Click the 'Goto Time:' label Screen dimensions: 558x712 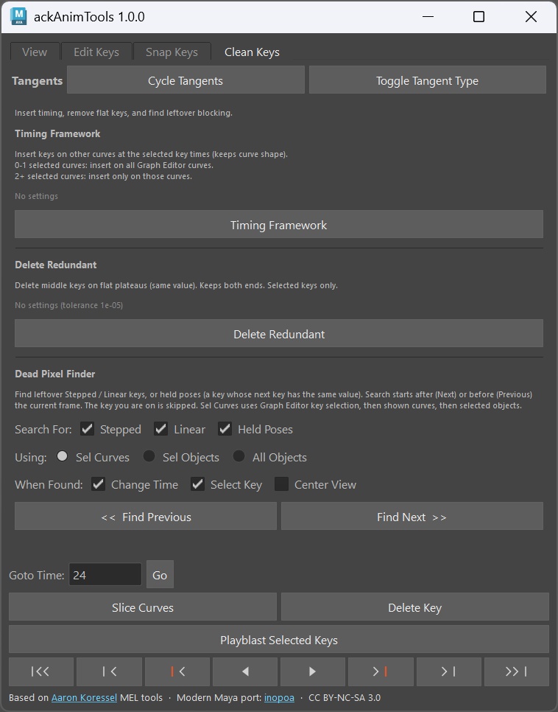pos(37,575)
